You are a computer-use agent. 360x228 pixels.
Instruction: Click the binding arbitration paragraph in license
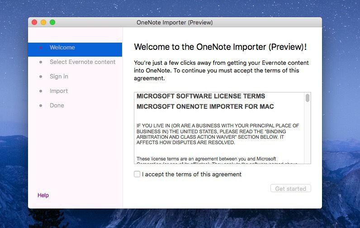point(218,134)
